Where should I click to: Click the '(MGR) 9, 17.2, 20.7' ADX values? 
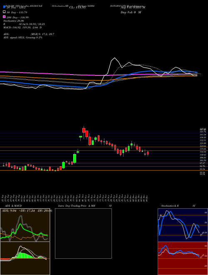[42, 34]
